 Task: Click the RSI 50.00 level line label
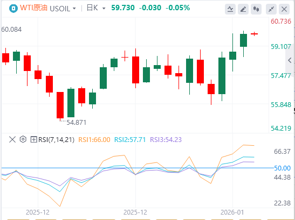tap(283, 168)
